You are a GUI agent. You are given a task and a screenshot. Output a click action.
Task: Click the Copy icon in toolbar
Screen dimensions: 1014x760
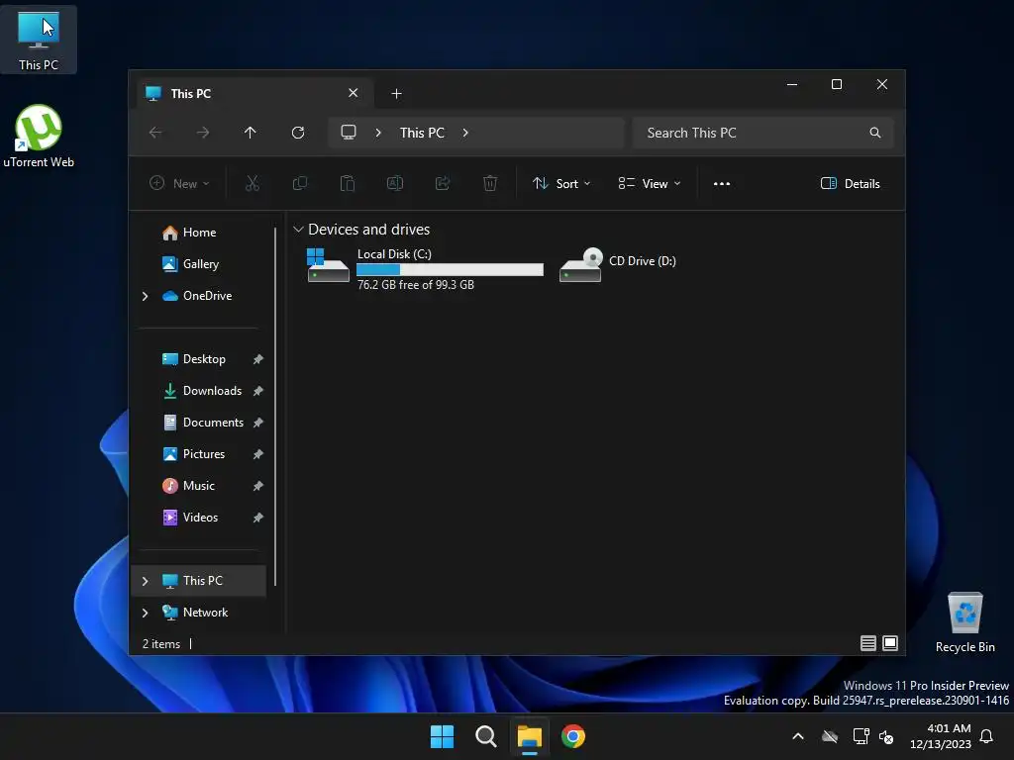click(300, 183)
